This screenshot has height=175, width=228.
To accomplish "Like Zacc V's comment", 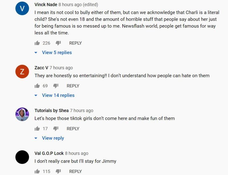I will (x=37, y=86).
